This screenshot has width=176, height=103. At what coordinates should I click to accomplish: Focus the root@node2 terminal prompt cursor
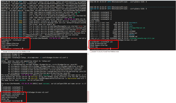click(22, 101)
